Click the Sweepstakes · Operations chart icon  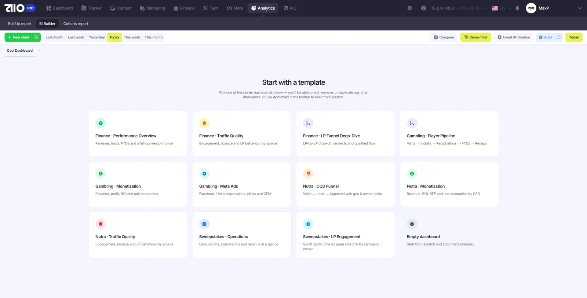(204, 224)
